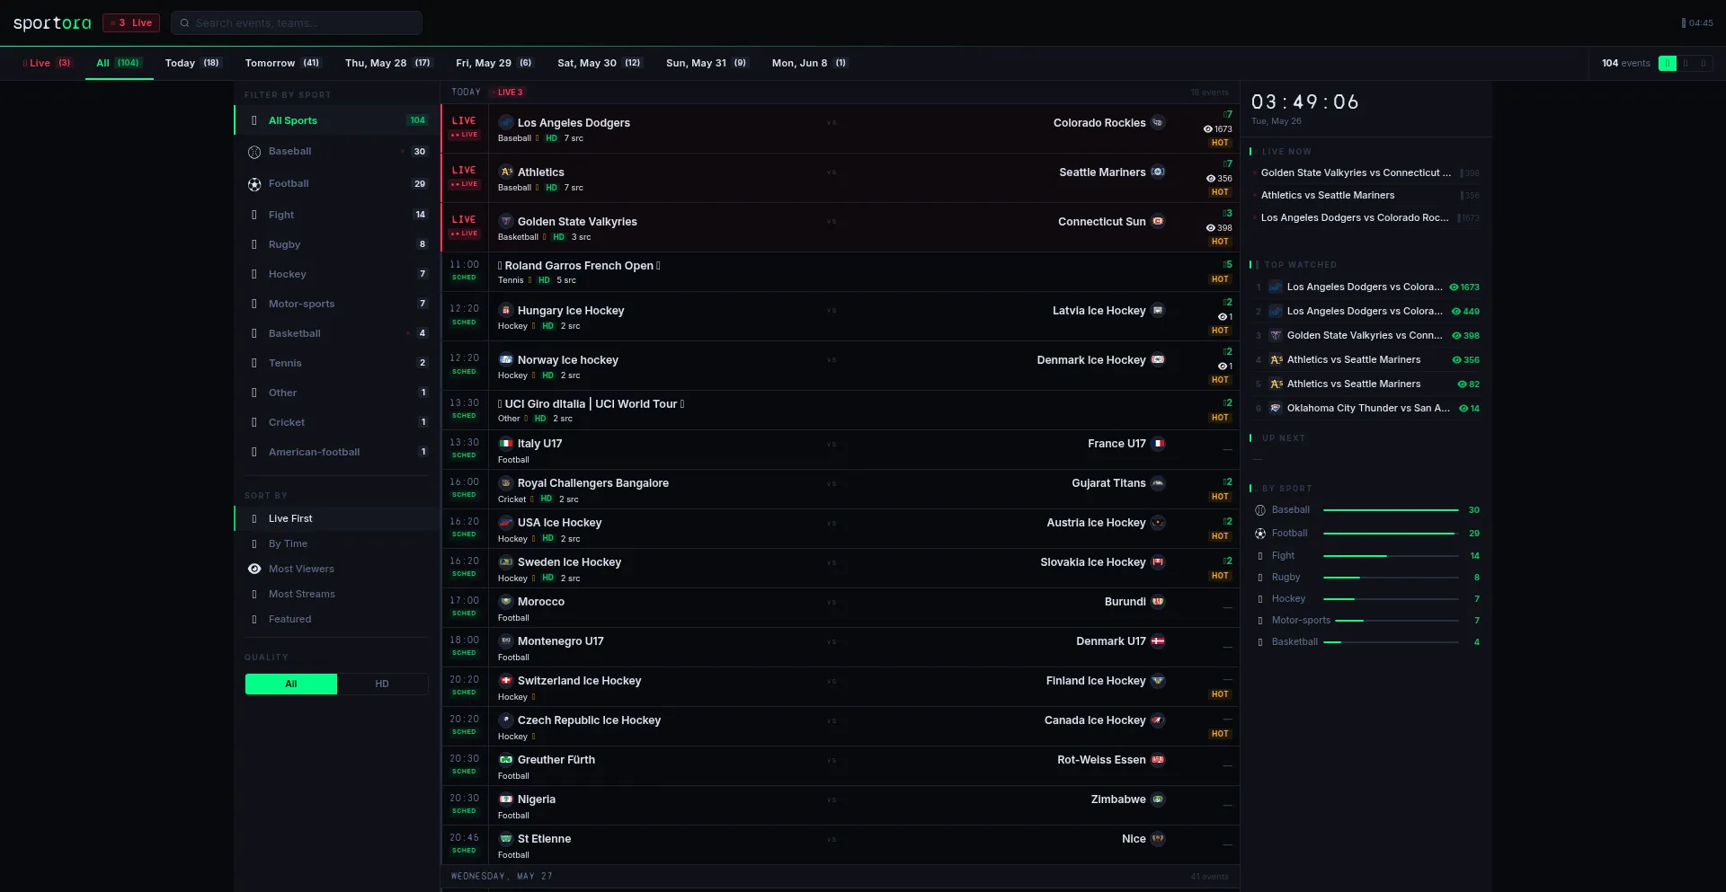Click the red 3 Live button in header
This screenshot has width=1726, height=892.
131,23
